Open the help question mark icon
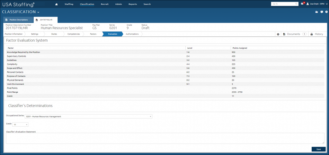Viewport: 329px width, 155px height. [x=326, y=12]
